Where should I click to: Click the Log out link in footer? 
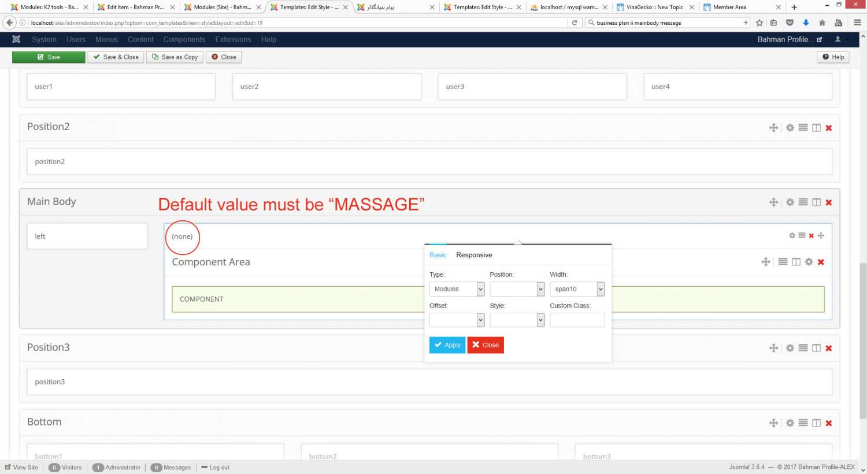(219, 468)
